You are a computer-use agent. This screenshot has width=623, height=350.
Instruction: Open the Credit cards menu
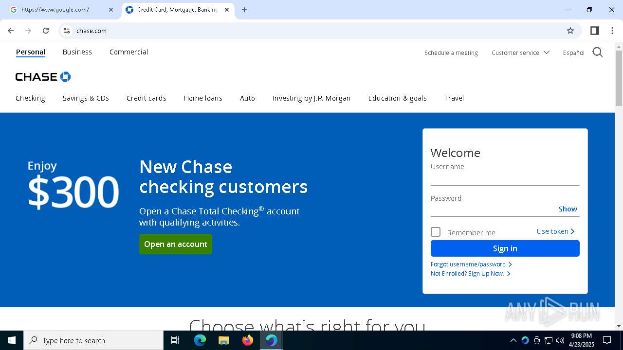[x=147, y=98]
